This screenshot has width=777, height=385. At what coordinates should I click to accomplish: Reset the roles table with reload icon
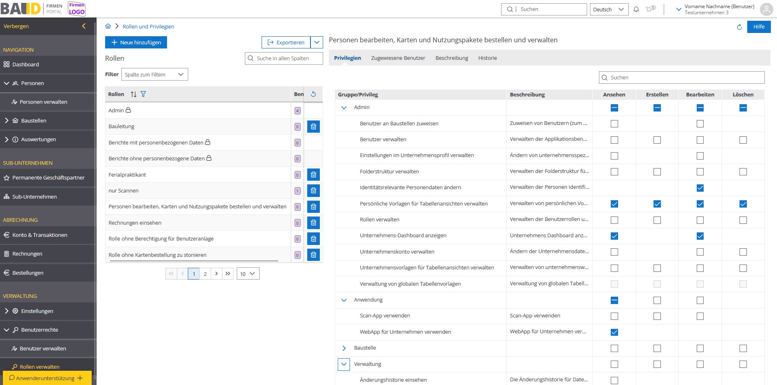point(313,94)
